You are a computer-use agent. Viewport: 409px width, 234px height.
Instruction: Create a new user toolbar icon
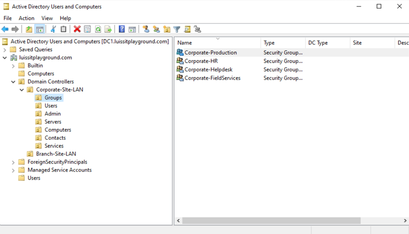tap(146, 29)
